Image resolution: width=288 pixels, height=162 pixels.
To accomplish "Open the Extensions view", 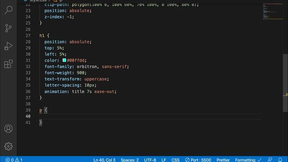I will pos(9,64).
